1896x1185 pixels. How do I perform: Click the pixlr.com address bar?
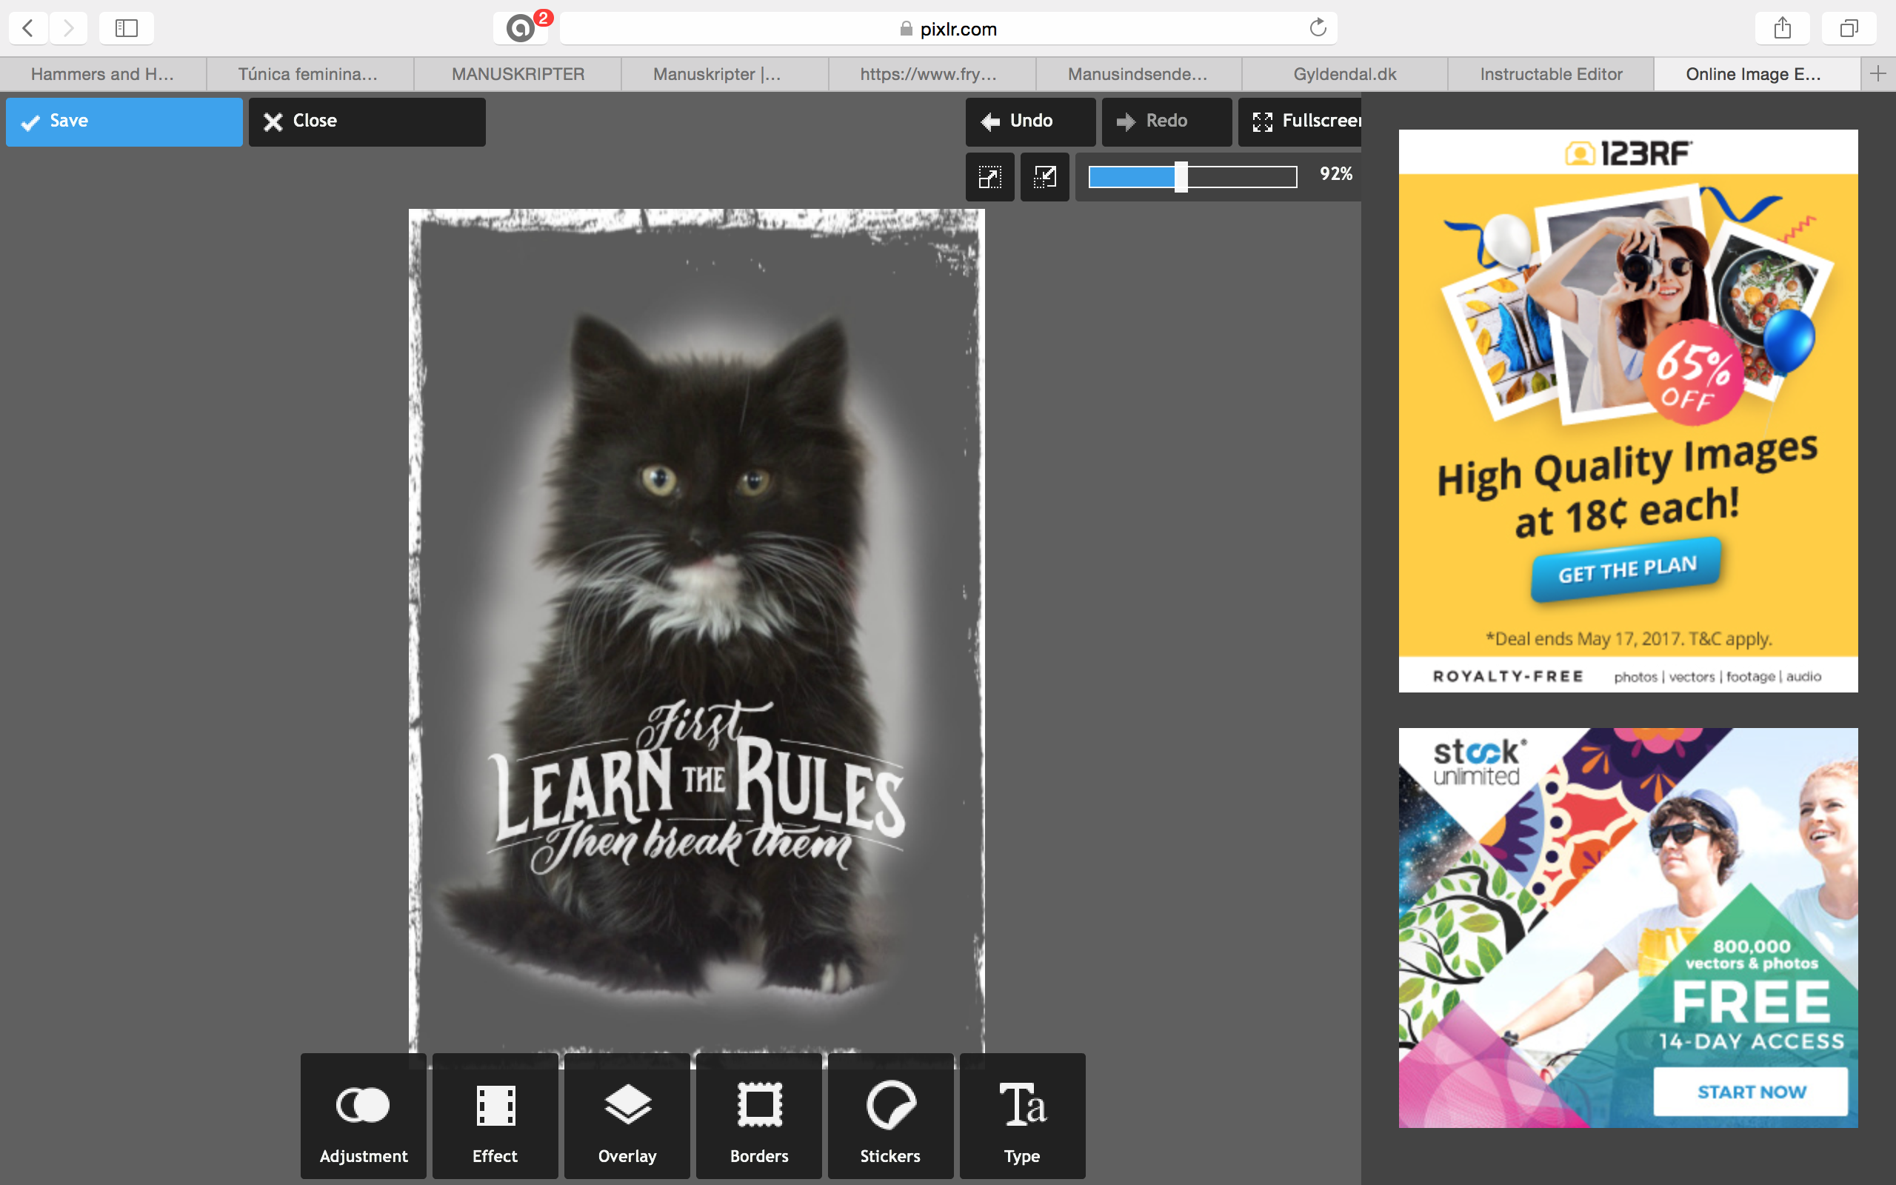coord(948,28)
